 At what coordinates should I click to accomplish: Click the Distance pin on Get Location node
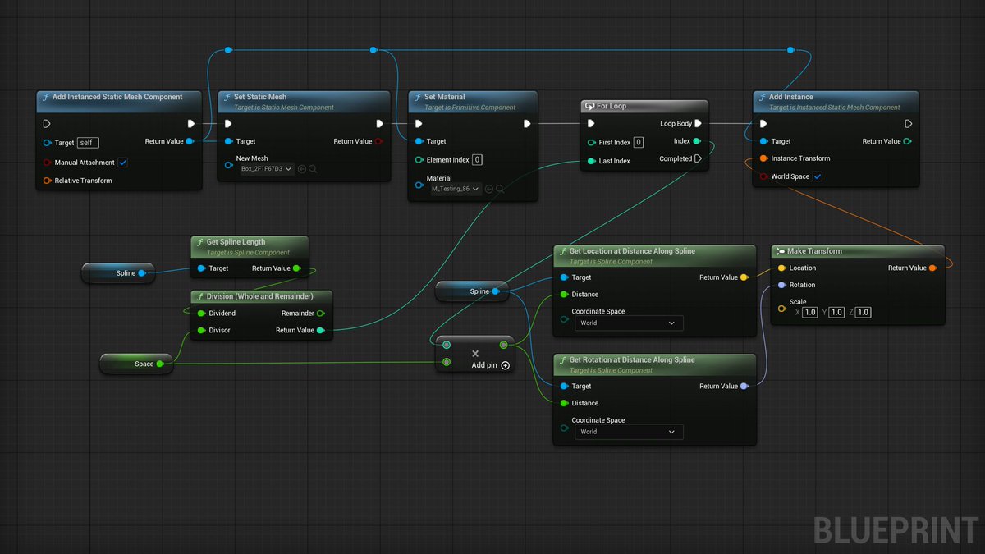[564, 295]
